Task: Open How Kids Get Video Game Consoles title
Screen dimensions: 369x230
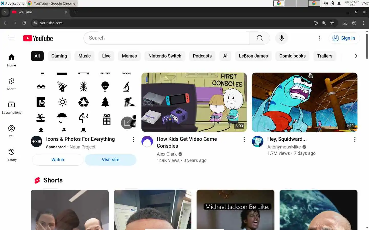Action: click(187, 142)
